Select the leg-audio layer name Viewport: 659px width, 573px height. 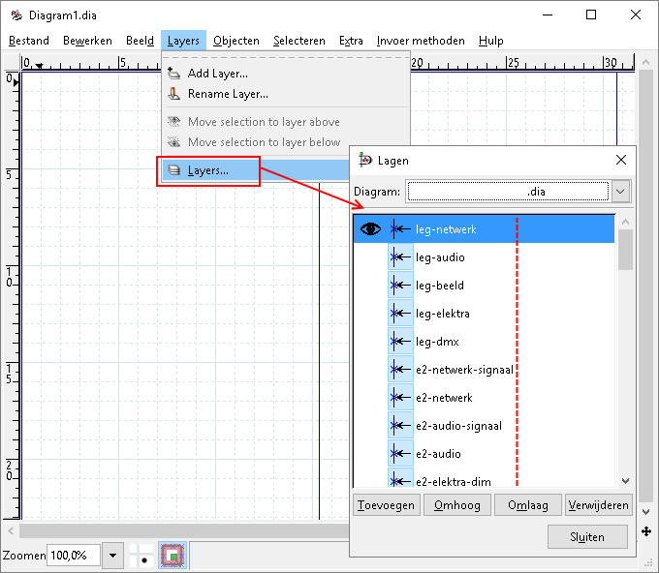(x=440, y=257)
